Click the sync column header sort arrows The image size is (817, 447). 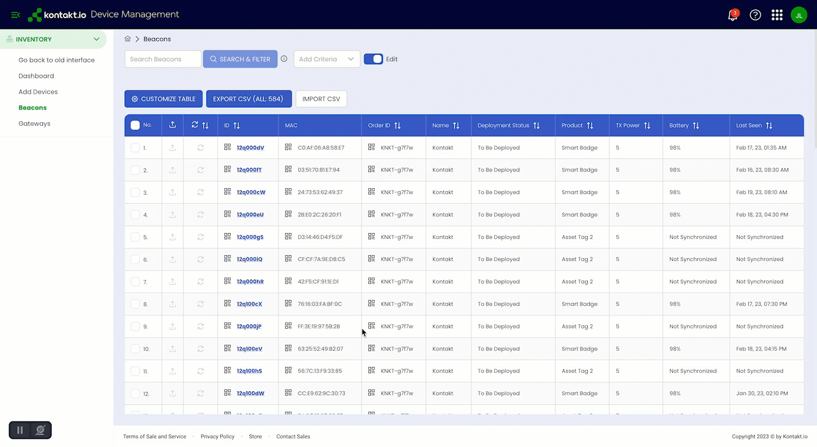[x=205, y=125]
